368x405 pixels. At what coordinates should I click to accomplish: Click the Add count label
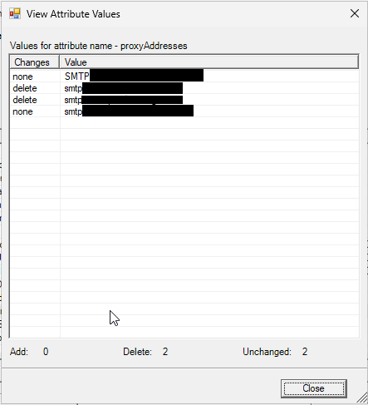(19, 352)
